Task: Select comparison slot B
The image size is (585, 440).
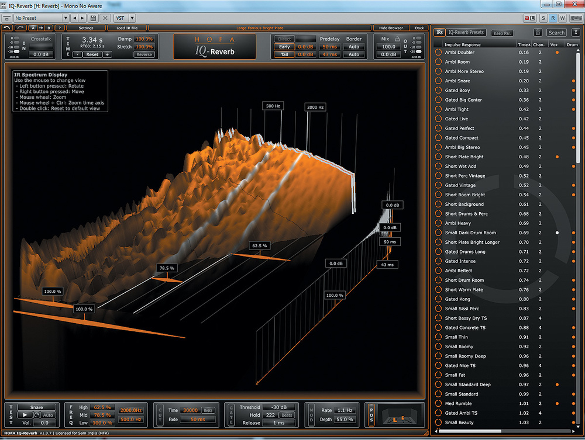Action: click(49, 27)
